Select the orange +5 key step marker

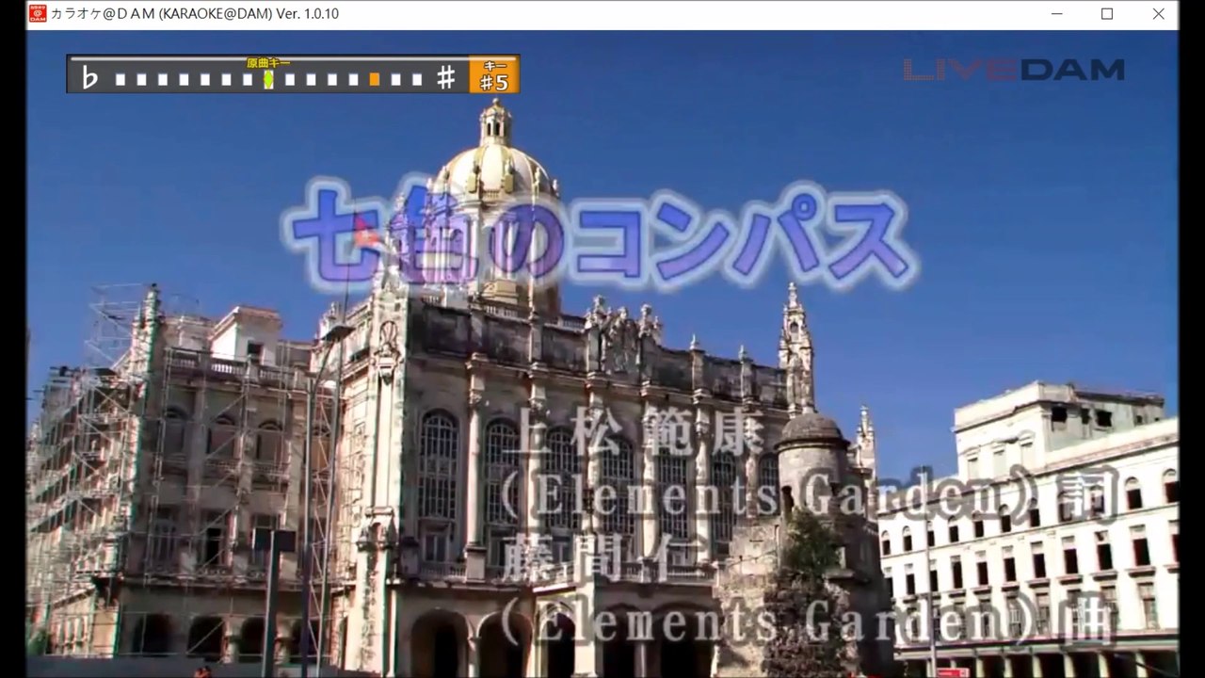pos(375,79)
